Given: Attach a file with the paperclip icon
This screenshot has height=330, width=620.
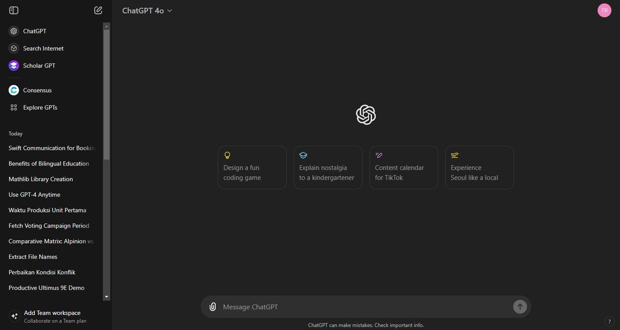Looking at the screenshot, I should pyautogui.click(x=212, y=307).
